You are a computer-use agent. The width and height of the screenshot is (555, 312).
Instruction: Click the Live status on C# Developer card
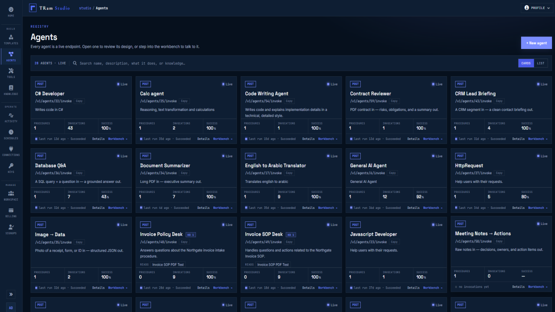pos(122,84)
